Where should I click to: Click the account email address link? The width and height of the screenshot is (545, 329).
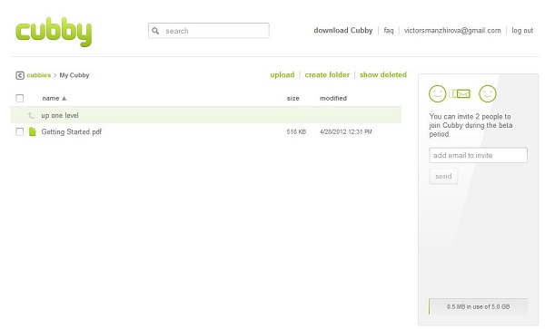tap(452, 31)
